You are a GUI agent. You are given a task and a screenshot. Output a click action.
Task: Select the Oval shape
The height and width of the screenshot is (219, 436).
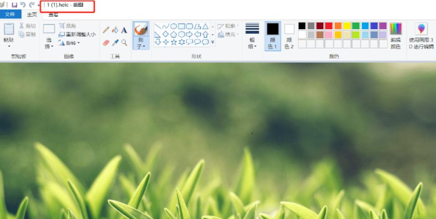174,26
